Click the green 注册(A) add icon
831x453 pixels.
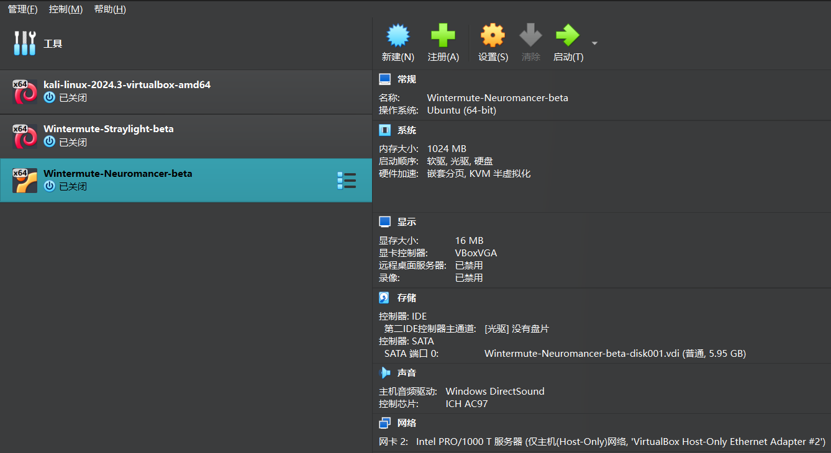pos(443,36)
